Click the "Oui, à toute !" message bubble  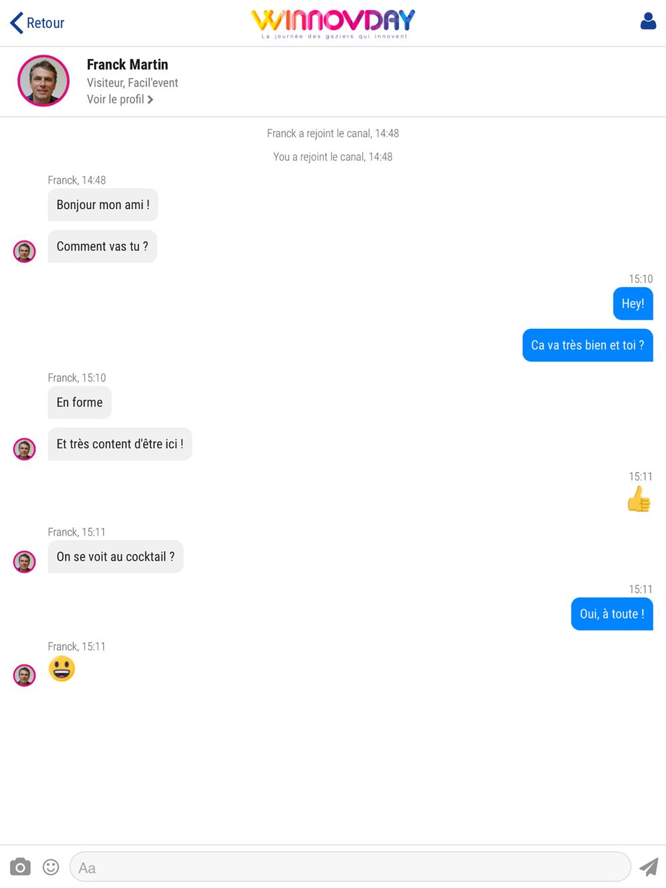coord(612,614)
